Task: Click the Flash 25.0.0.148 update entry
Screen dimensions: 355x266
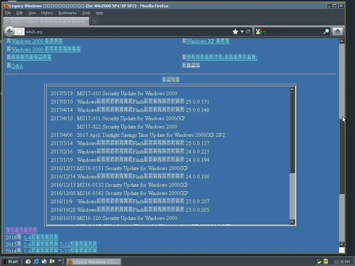Action: pos(143,110)
